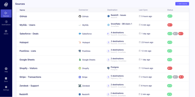
Task: Open the Docs sidebar item
Action: [6, 80]
